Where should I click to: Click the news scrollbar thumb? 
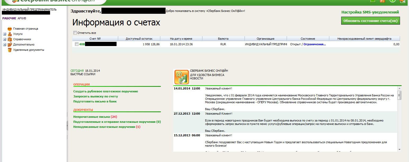399,95
